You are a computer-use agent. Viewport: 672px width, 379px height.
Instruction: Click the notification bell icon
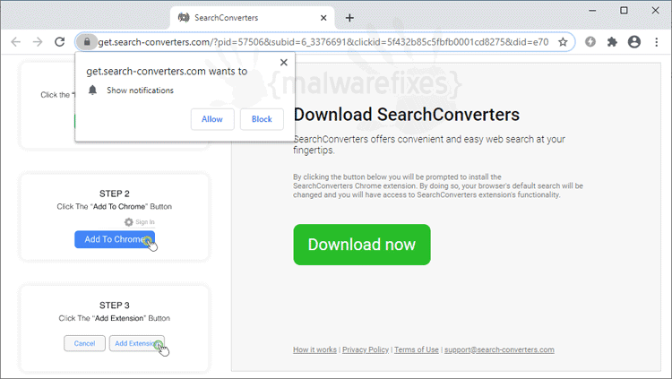(92, 90)
